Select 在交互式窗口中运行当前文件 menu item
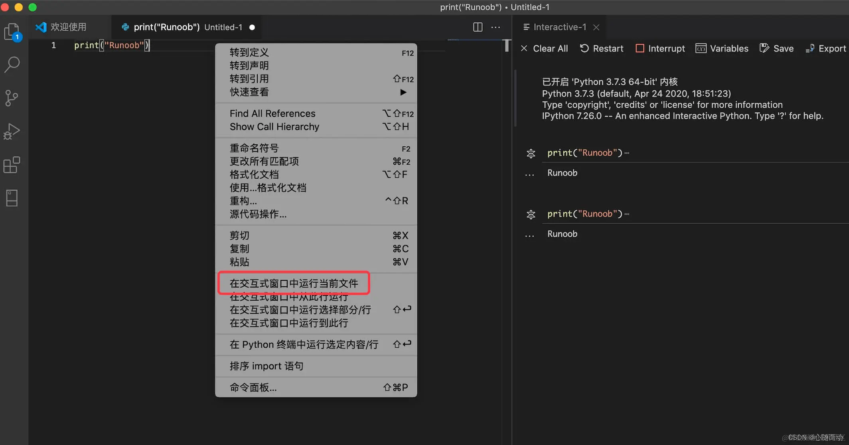This screenshot has width=849, height=445. click(294, 284)
